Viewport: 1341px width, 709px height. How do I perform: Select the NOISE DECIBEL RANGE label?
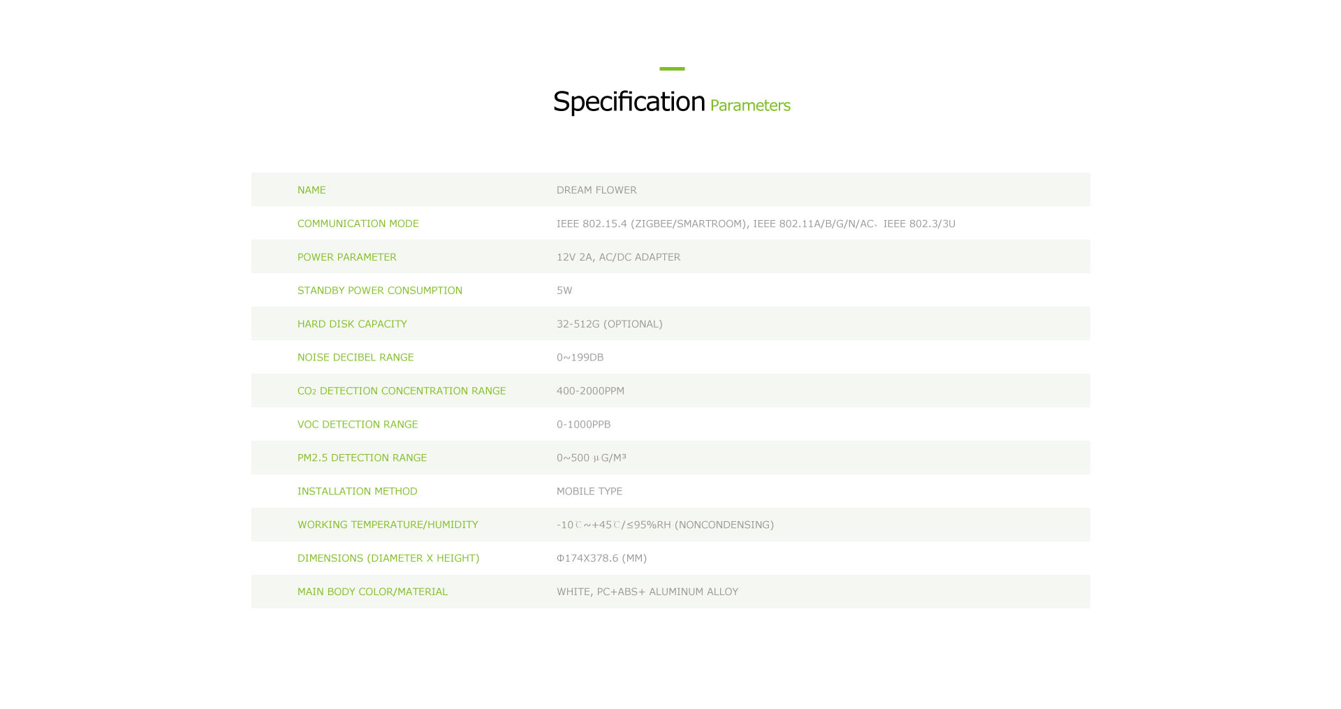pos(356,358)
